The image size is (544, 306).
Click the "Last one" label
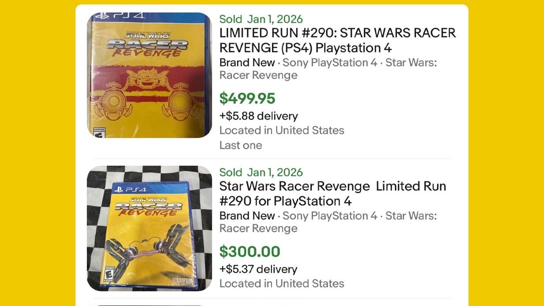241,145
